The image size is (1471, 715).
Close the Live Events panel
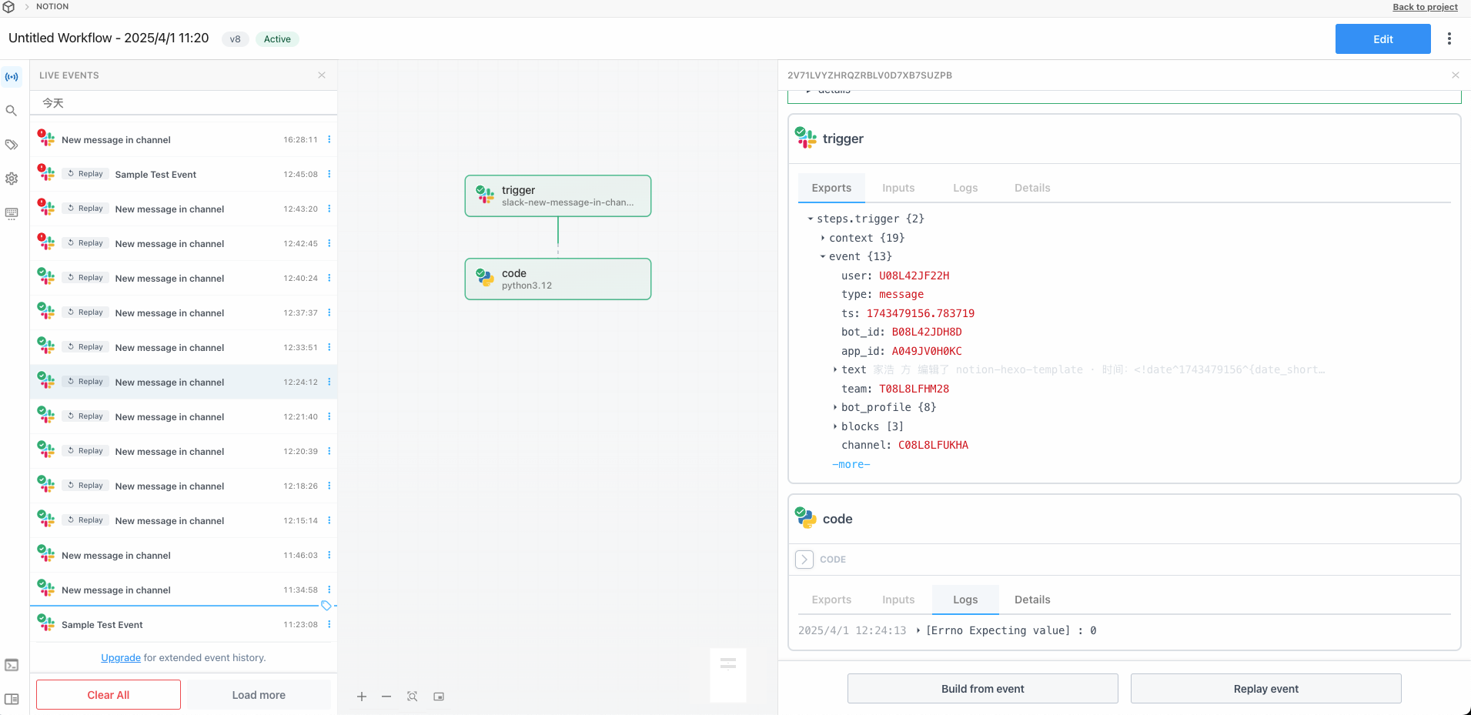coord(322,75)
